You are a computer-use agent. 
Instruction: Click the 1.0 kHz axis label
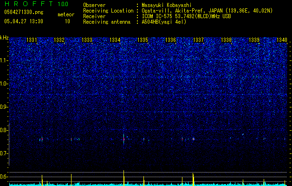tap(4, 84)
